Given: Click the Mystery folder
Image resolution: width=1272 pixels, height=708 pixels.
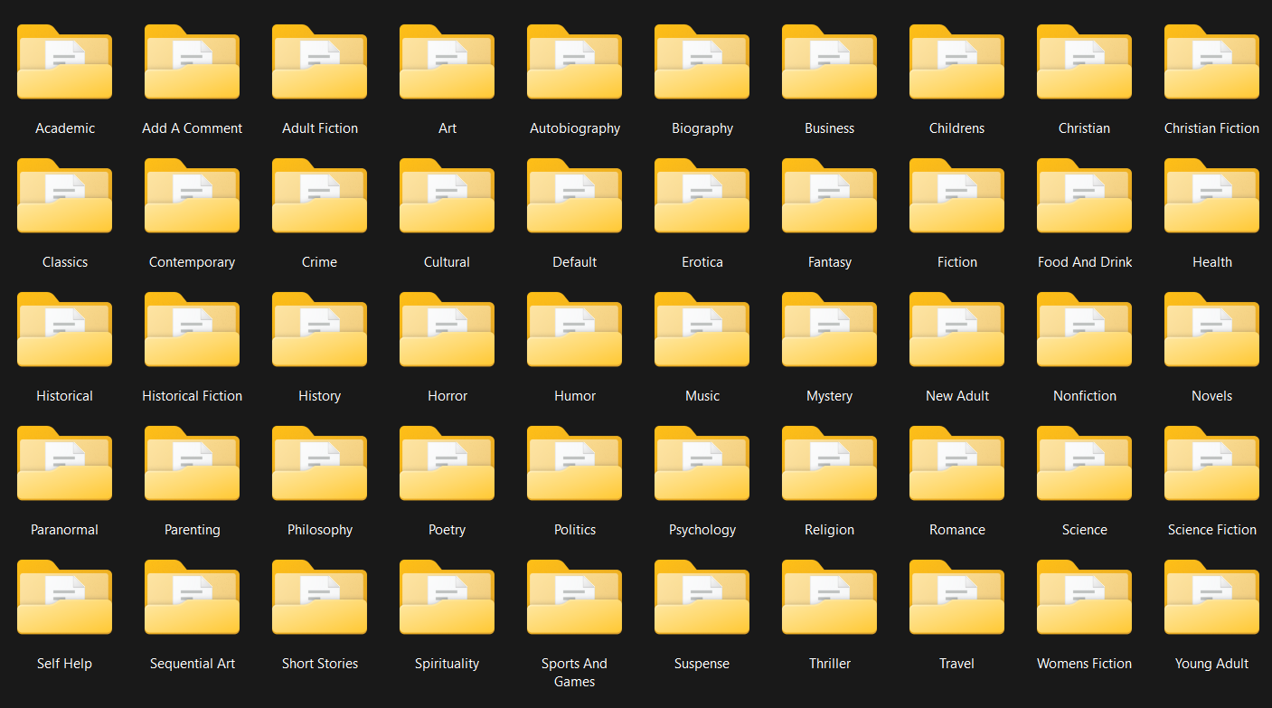Looking at the screenshot, I should (829, 331).
